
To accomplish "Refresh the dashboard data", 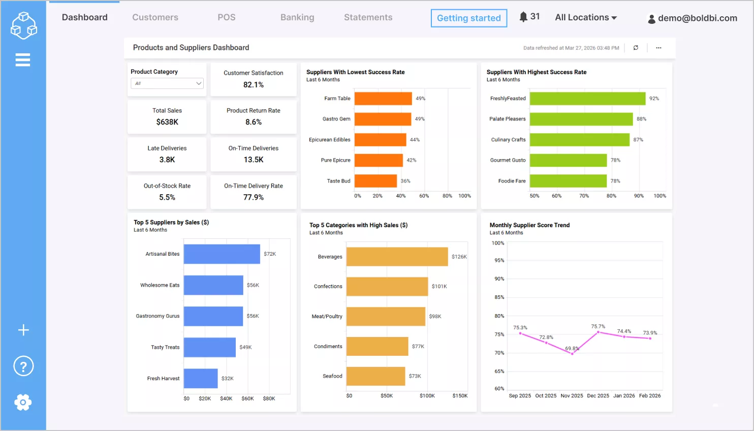I will point(635,47).
